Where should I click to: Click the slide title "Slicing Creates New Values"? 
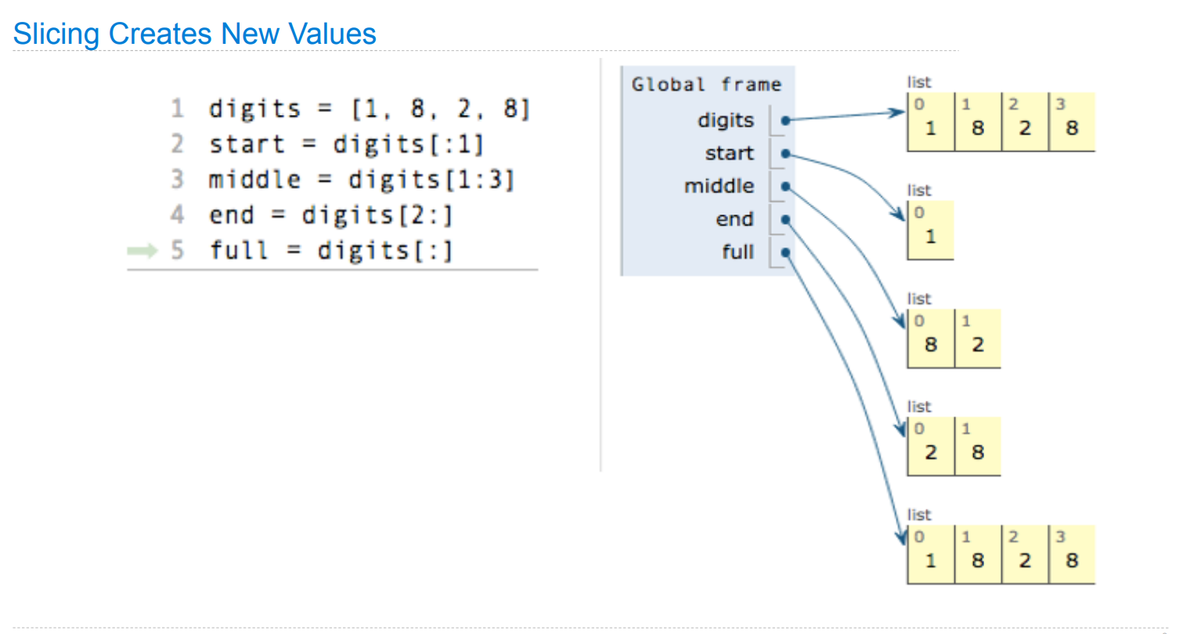pyautogui.click(x=195, y=34)
